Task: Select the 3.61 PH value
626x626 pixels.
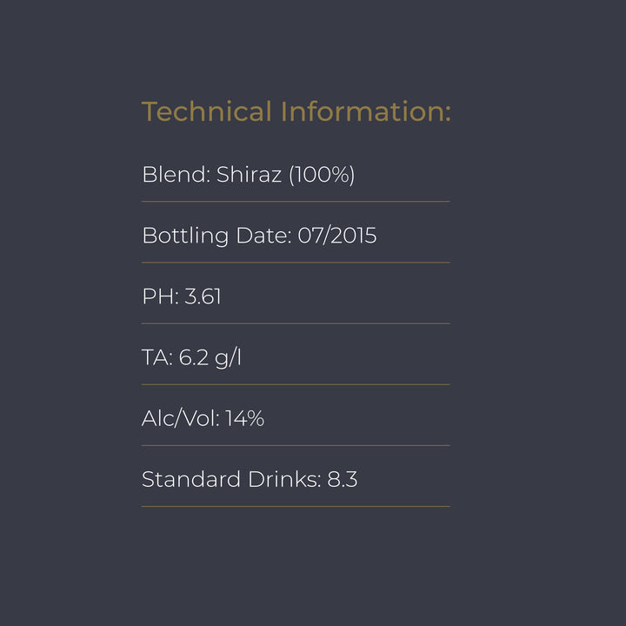Action: pos(203,296)
